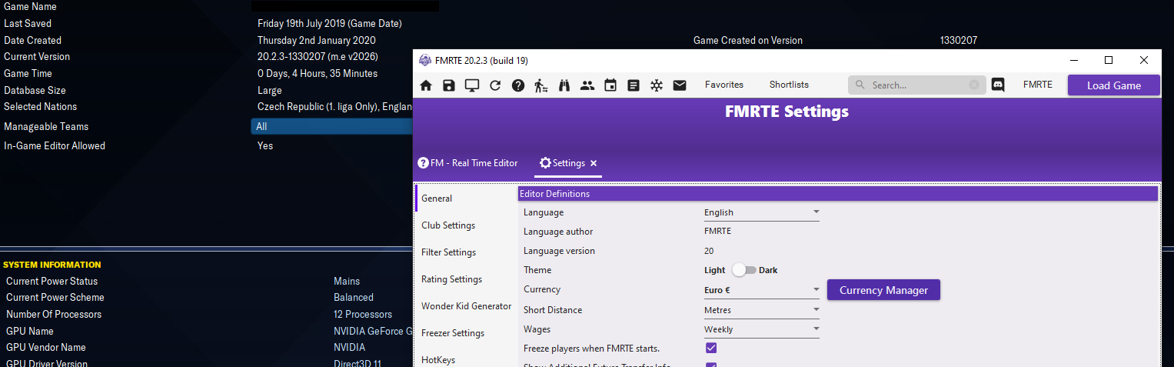Click Language version value 20

709,251
